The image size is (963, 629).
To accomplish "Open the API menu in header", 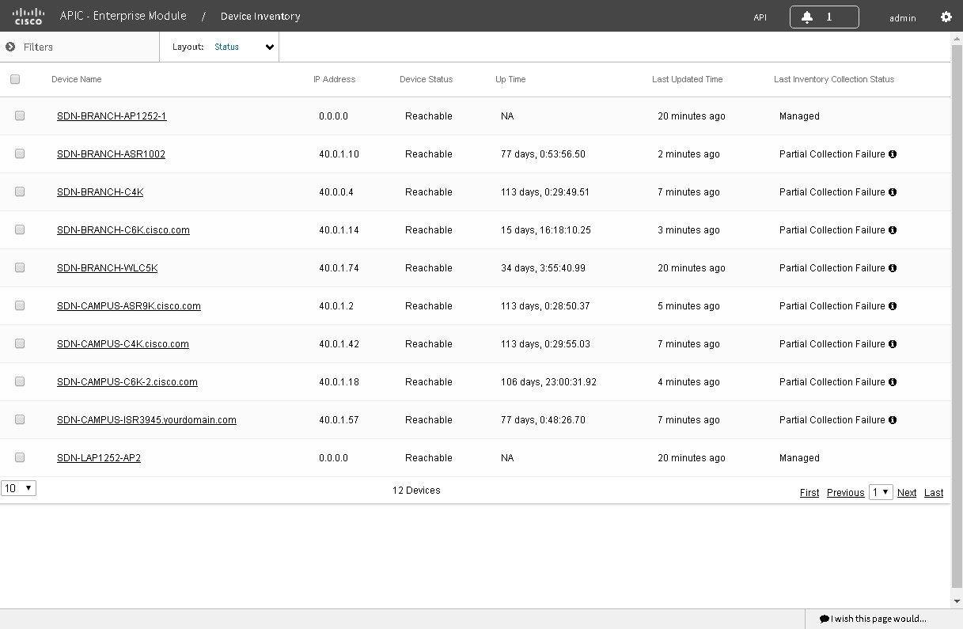I will pos(760,17).
